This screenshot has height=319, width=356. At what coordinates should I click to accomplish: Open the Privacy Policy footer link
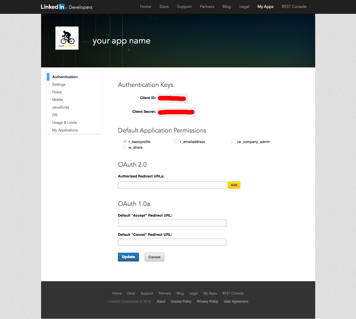click(207, 302)
